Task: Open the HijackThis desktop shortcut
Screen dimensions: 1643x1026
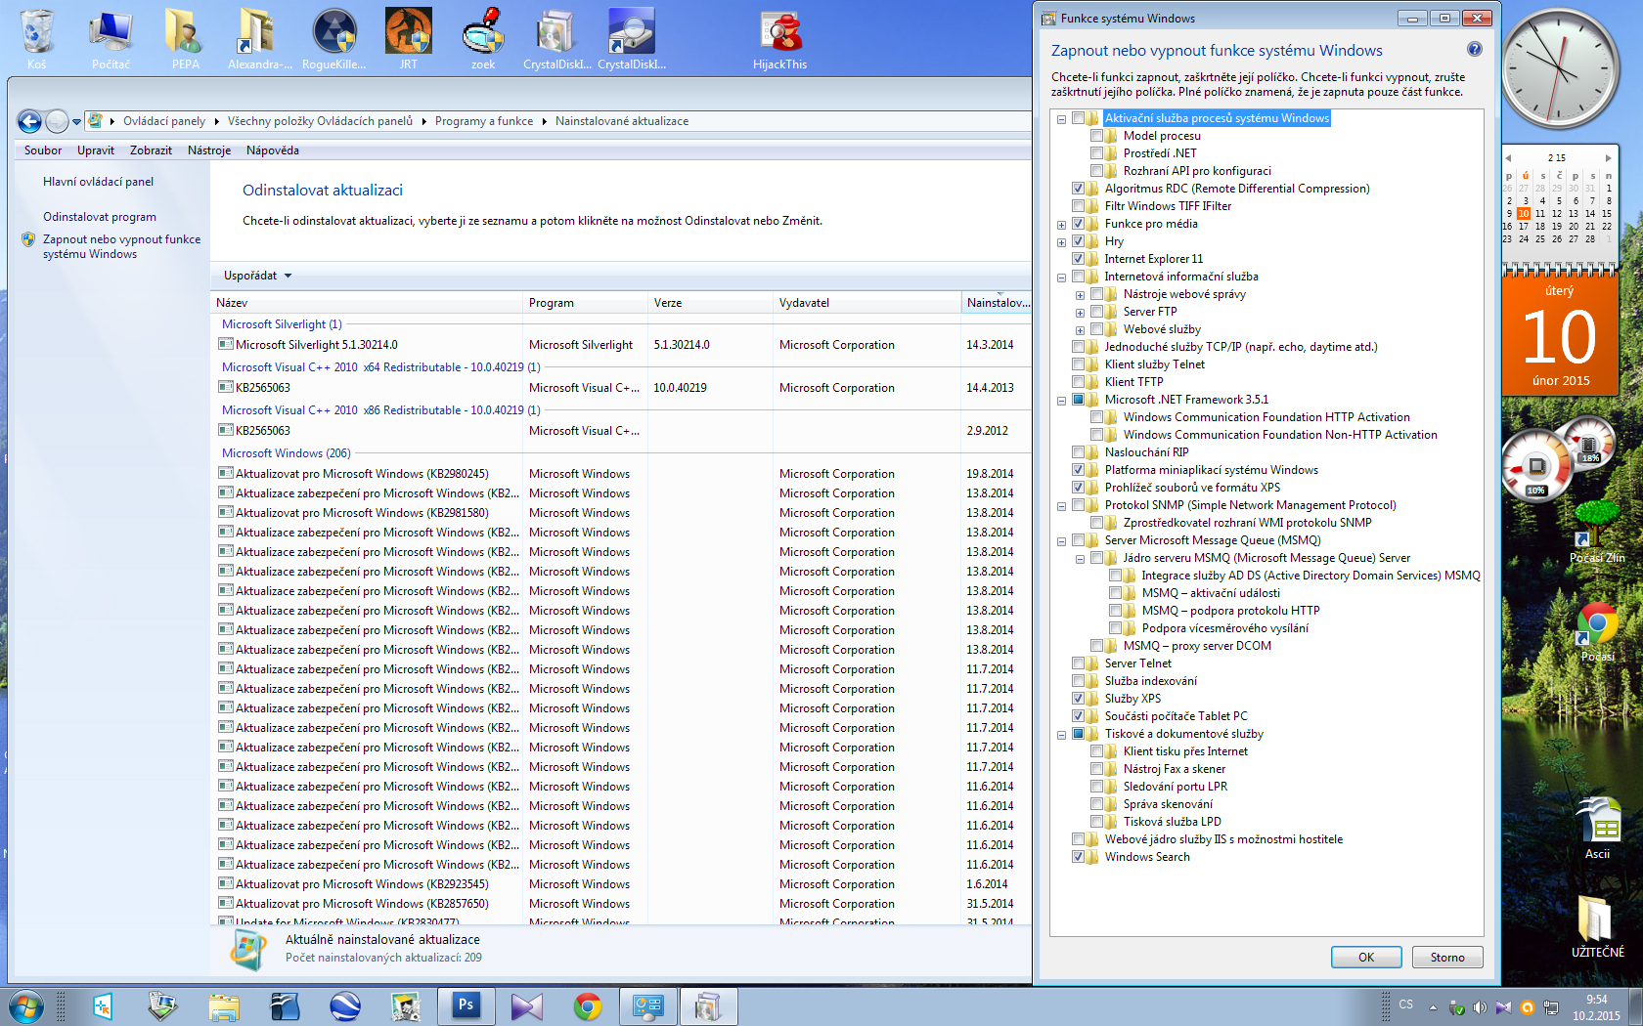Action: pyautogui.click(x=779, y=34)
